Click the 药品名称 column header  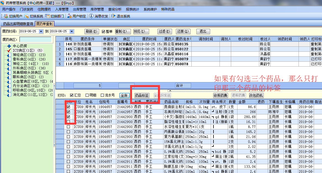click(x=174, y=102)
